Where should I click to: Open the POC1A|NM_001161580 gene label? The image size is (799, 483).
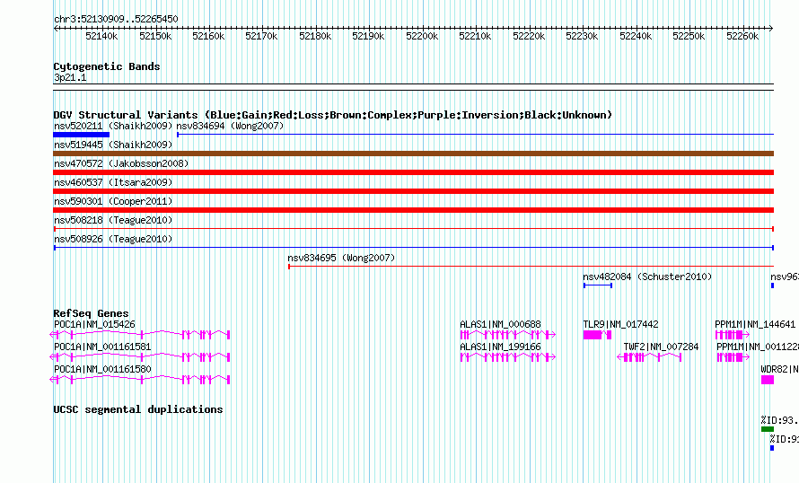(102, 369)
